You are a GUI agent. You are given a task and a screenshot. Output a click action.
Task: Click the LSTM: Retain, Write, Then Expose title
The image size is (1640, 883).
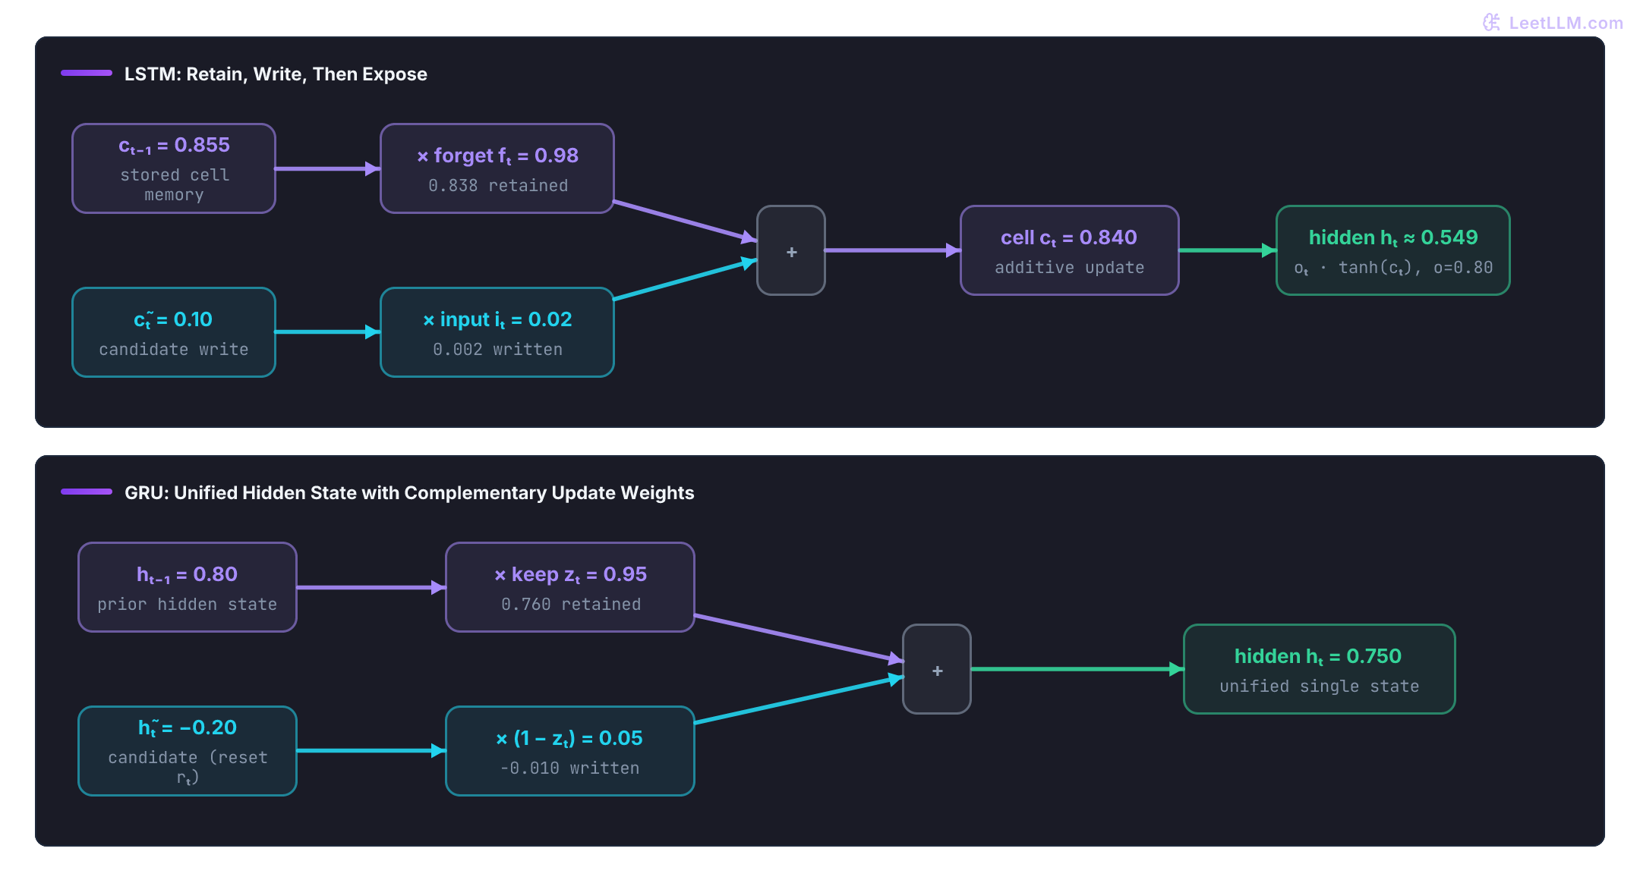coord(276,74)
